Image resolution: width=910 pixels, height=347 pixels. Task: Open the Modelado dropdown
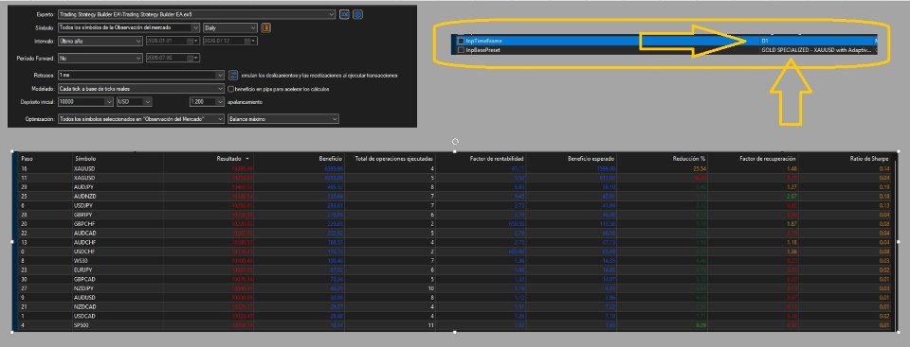(x=140, y=89)
